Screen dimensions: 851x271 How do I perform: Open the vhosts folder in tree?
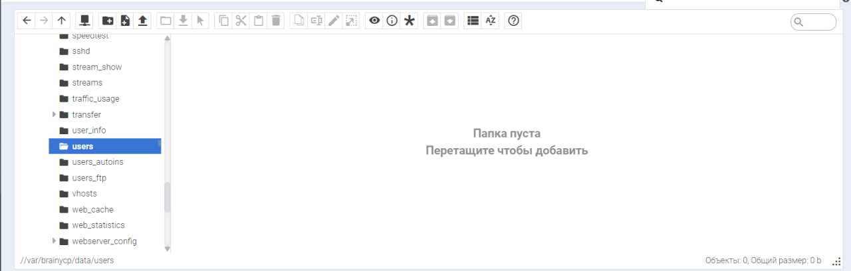pos(84,194)
